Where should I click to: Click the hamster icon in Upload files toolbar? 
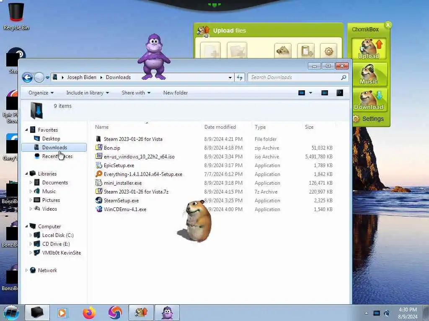pyautogui.click(x=283, y=51)
